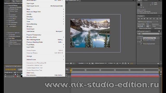Collapse Fast Blur effect properties
166x93 pixels.
pyautogui.click(x=5, y=38)
